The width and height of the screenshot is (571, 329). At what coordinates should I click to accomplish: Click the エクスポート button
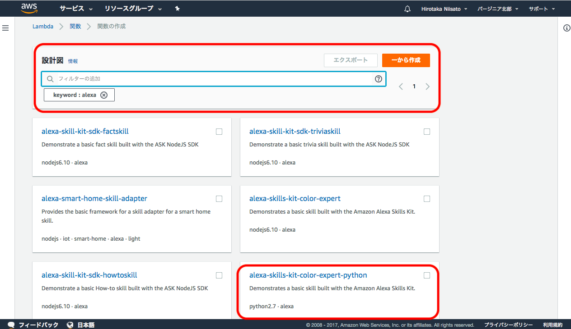pyautogui.click(x=351, y=60)
